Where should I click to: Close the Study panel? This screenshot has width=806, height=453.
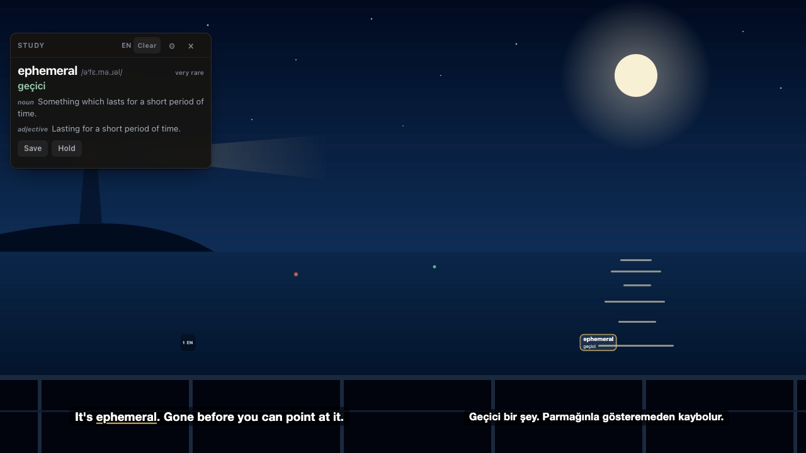point(191,46)
